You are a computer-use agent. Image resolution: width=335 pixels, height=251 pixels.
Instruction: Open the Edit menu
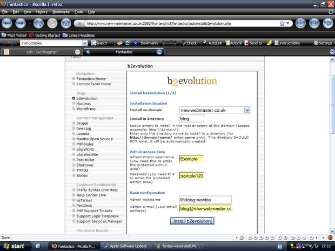click(16, 12)
